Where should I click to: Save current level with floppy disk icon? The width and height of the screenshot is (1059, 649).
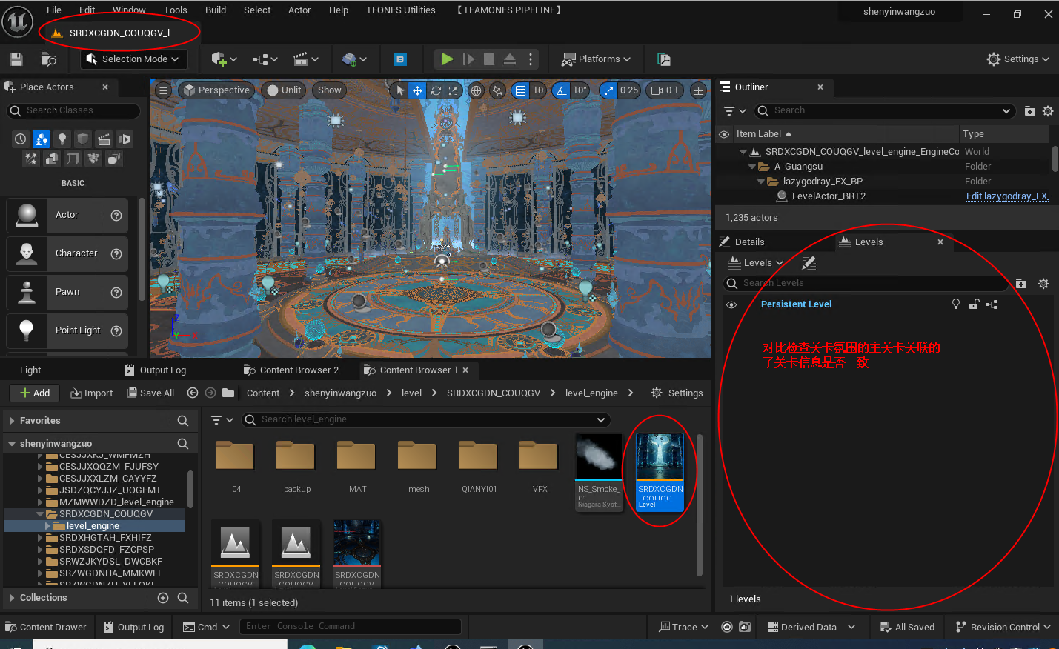[x=16, y=59]
